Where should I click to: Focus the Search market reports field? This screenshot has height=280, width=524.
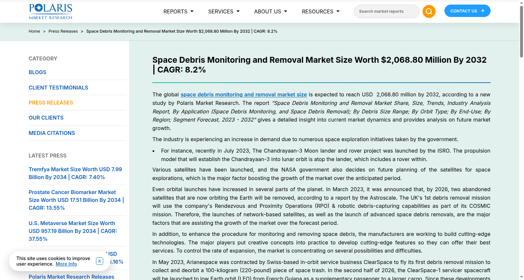pos(386,11)
